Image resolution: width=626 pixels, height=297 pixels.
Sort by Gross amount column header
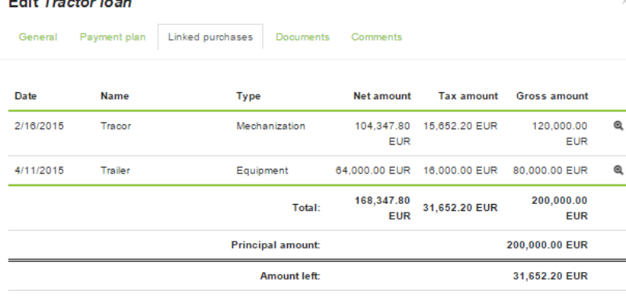[552, 96]
